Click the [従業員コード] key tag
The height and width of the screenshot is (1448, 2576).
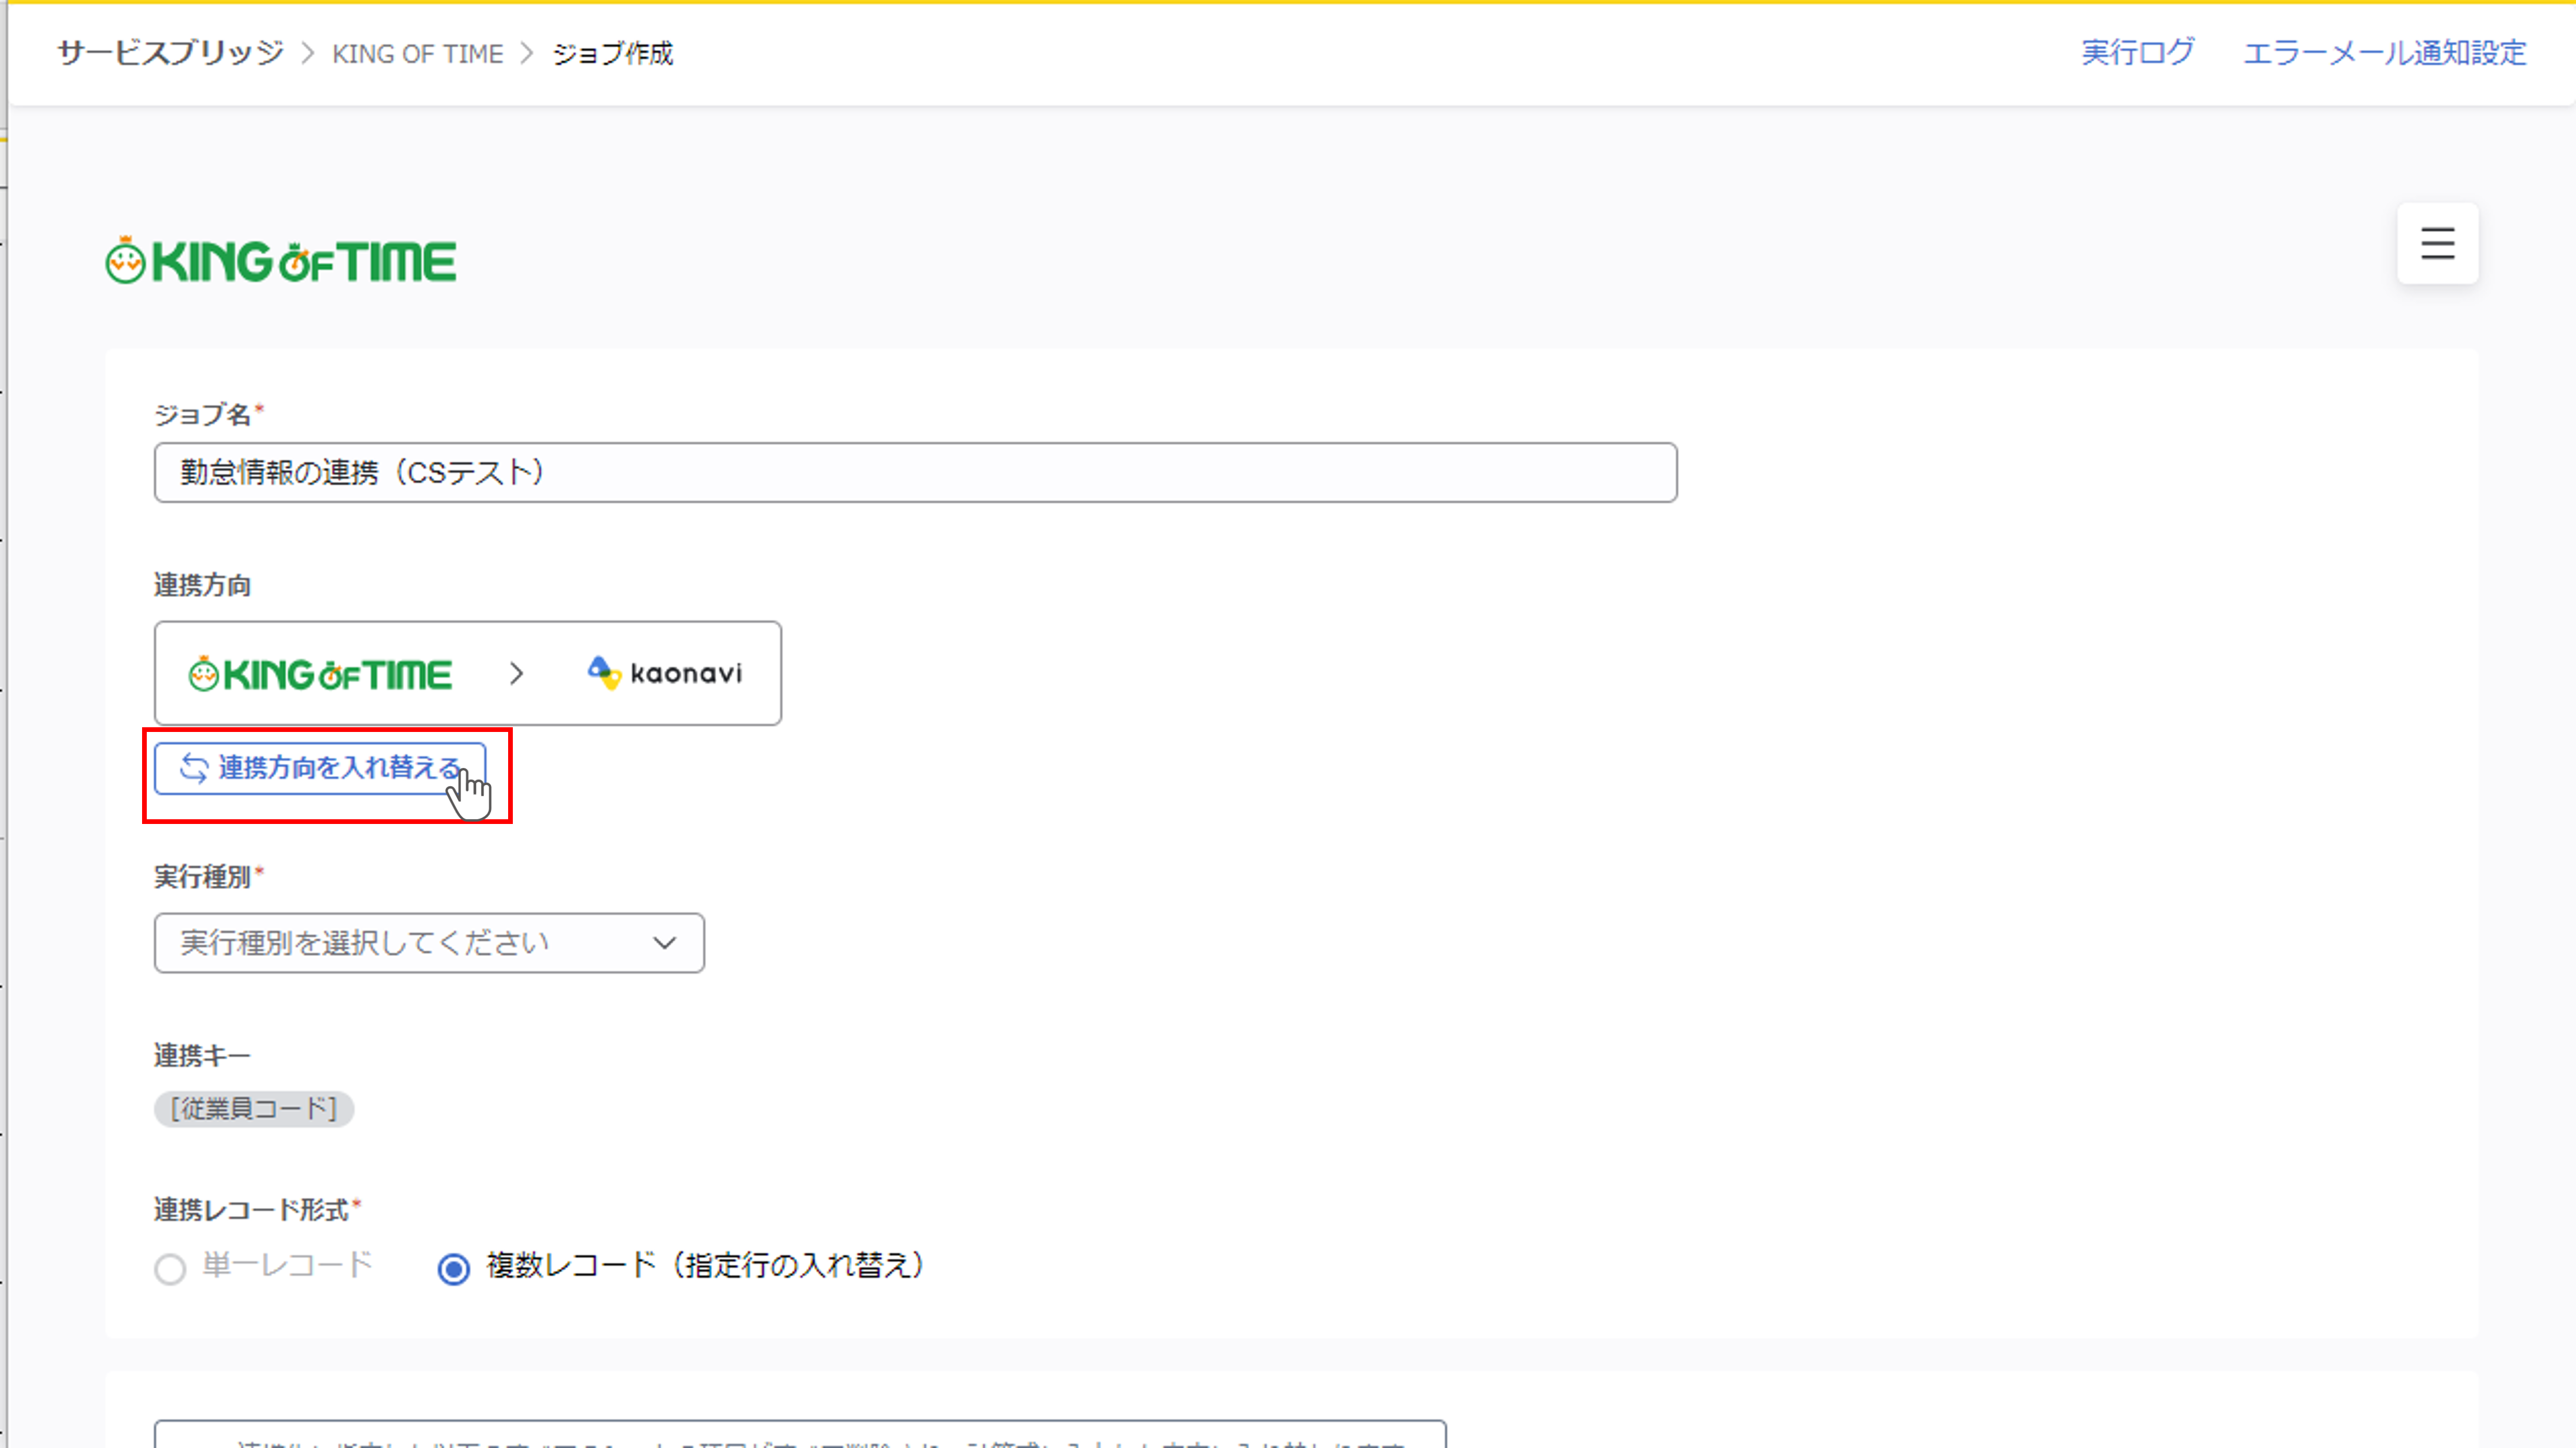254,1108
